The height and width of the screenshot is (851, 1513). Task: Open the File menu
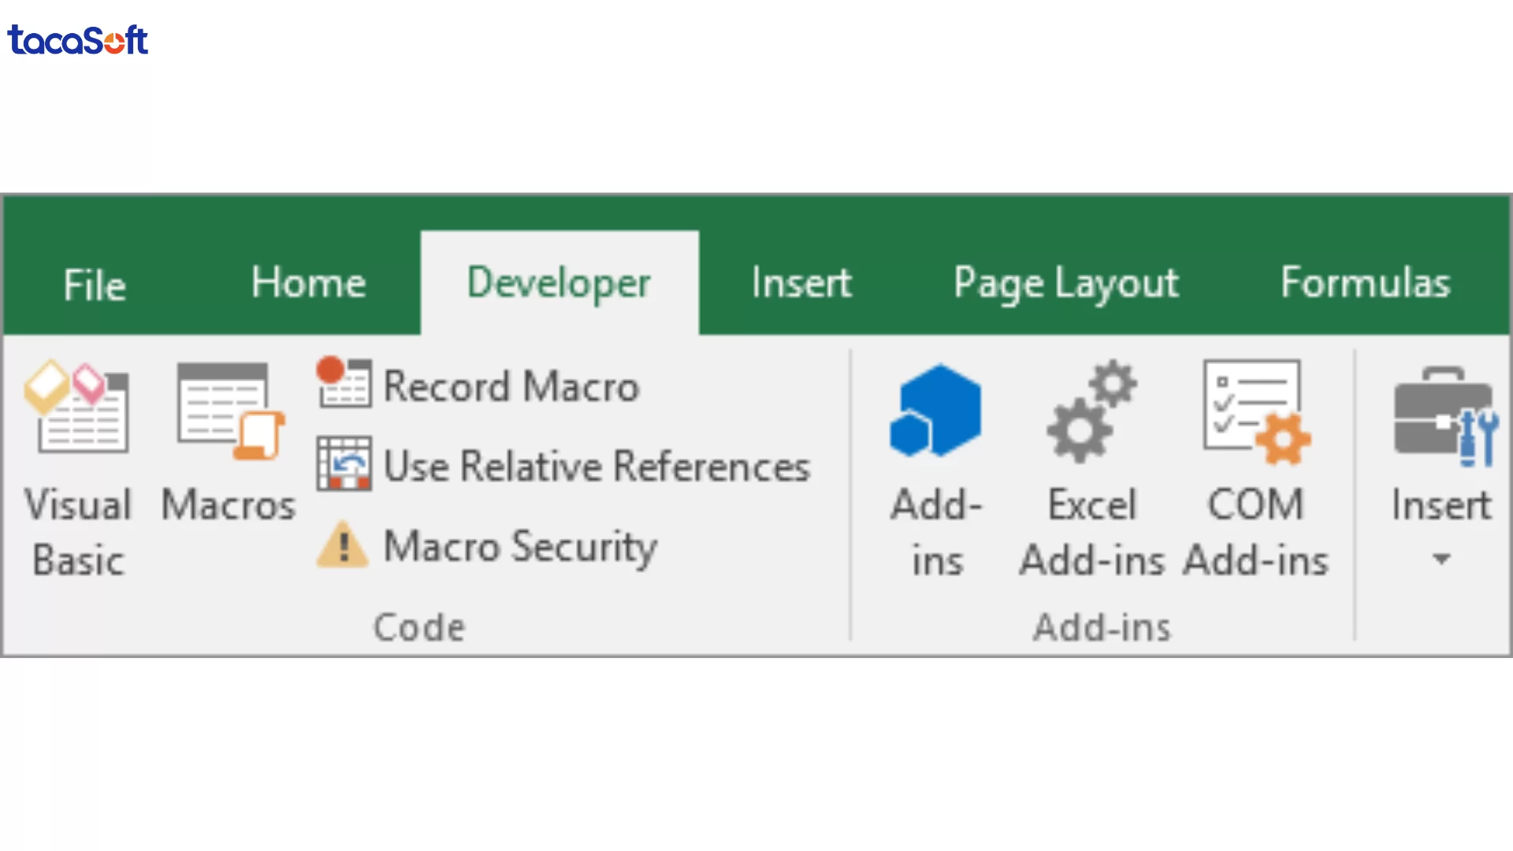94,284
